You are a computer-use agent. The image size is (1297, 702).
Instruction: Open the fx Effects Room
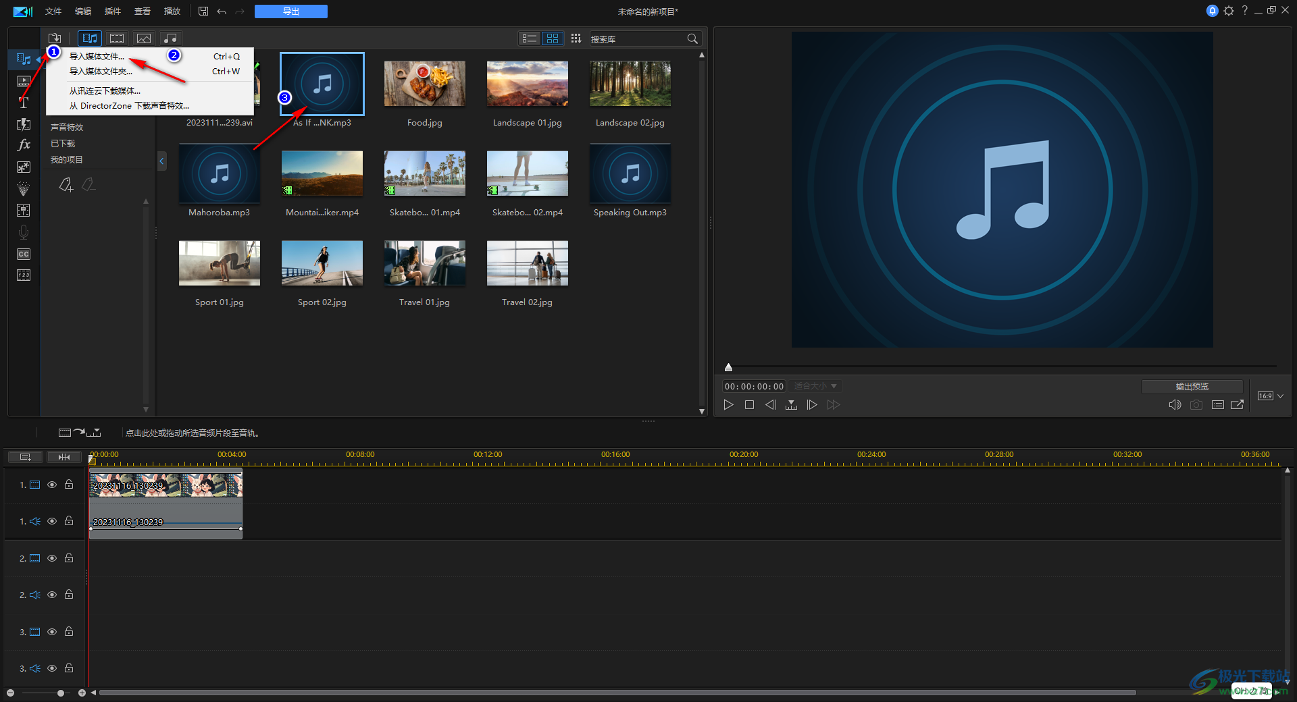24,145
